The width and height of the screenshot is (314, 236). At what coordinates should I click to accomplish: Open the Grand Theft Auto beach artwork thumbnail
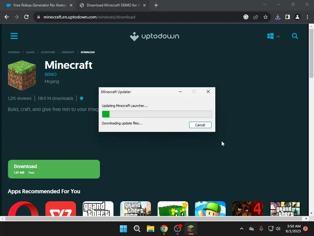pos(136,209)
